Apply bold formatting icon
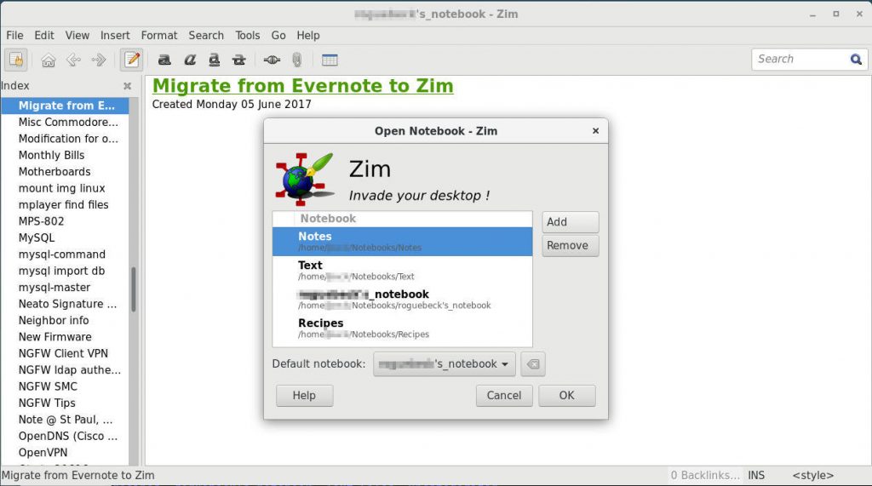Viewport: 872px width, 486px height. pyautogui.click(x=164, y=60)
